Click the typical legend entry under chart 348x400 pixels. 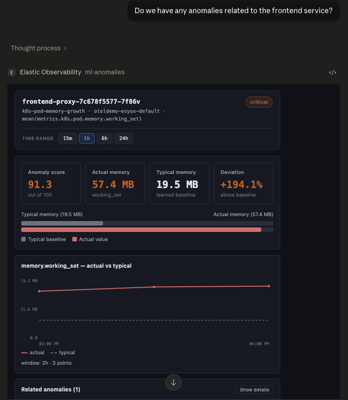click(63, 352)
